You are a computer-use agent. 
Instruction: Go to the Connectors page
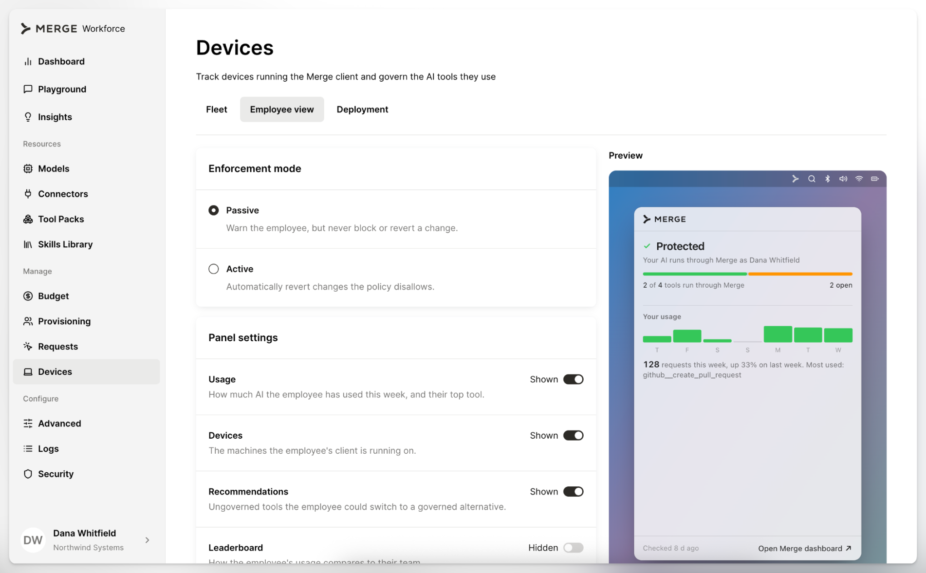coord(86,194)
